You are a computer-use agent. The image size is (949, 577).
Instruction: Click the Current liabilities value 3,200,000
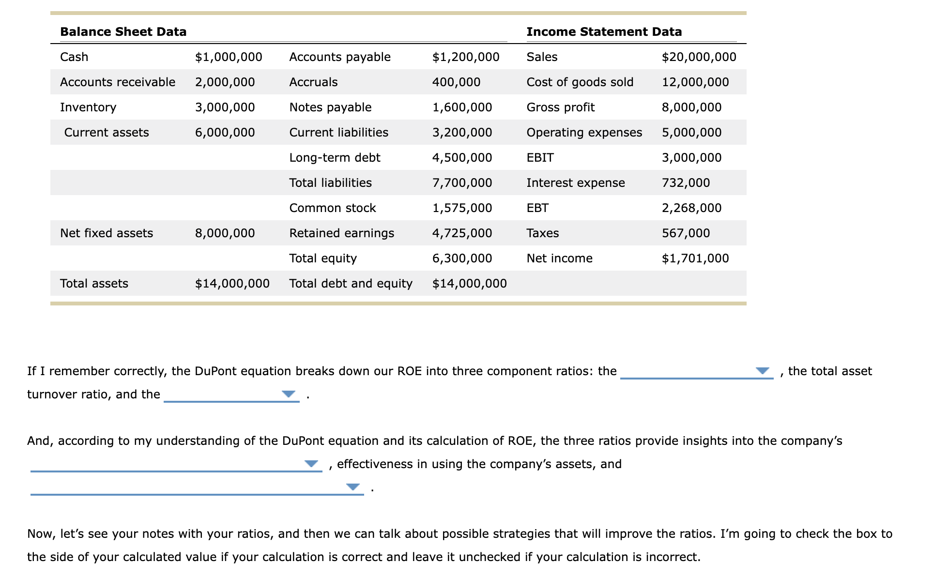point(462,133)
